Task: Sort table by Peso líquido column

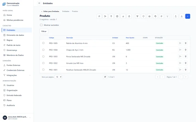Action: tap(130, 38)
